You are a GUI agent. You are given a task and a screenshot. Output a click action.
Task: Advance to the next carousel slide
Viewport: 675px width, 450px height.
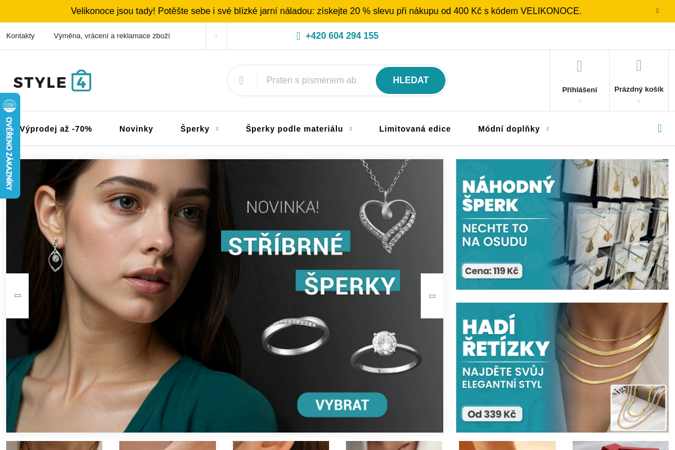[432, 296]
